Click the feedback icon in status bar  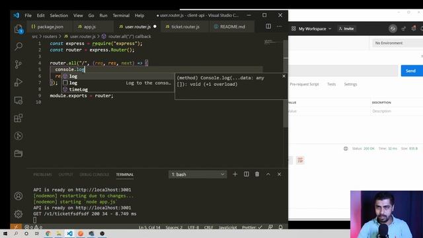pos(270,227)
